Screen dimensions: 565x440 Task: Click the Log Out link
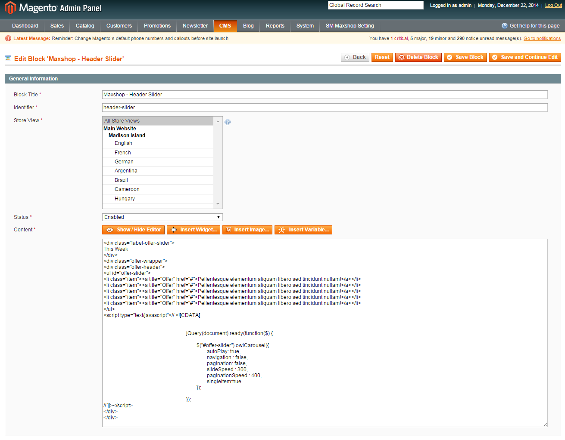tap(553, 5)
